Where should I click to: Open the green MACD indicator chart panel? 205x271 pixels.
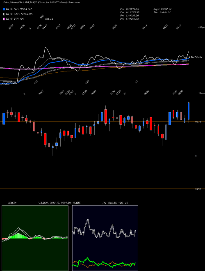tap(35, 238)
